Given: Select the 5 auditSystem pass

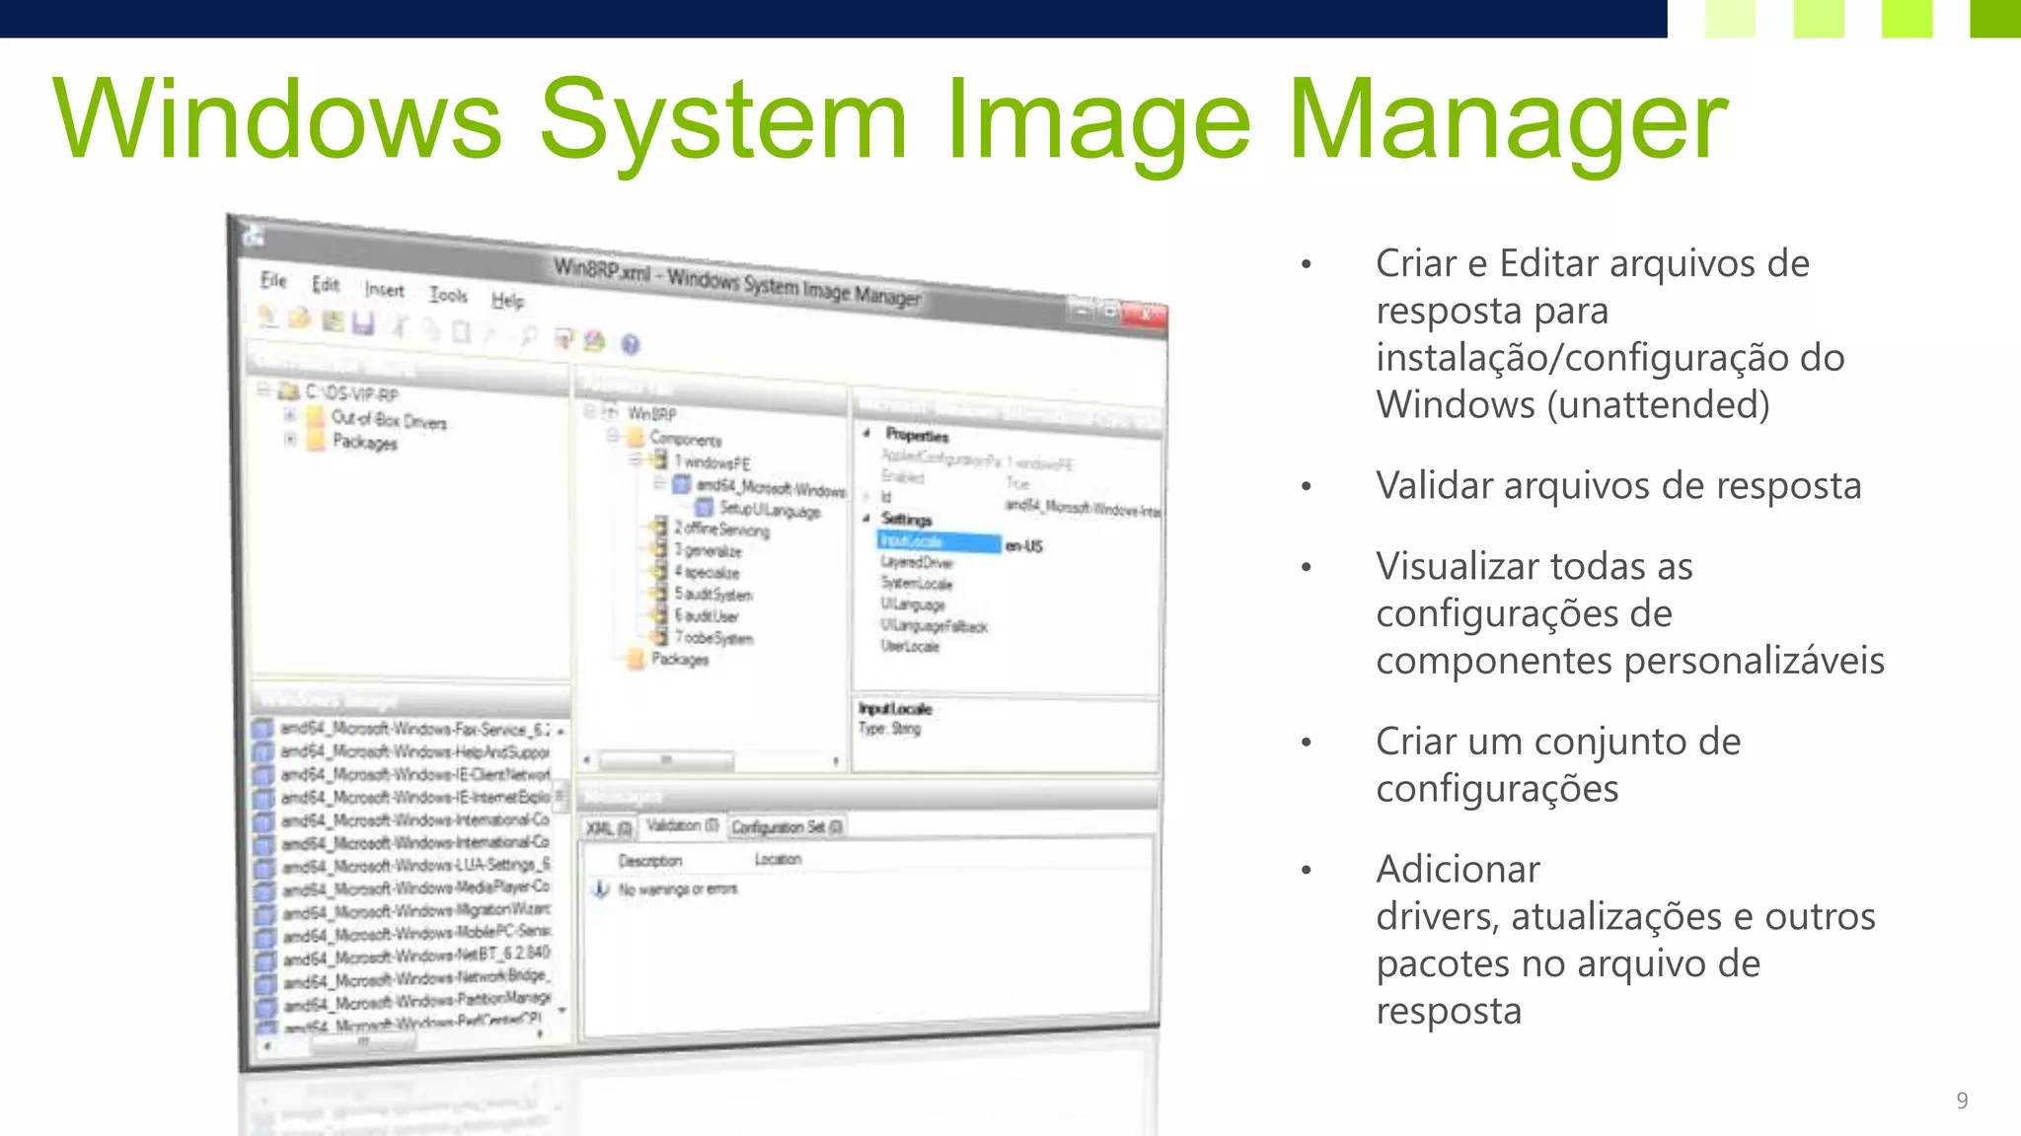Looking at the screenshot, I should (x=713, y=594).
